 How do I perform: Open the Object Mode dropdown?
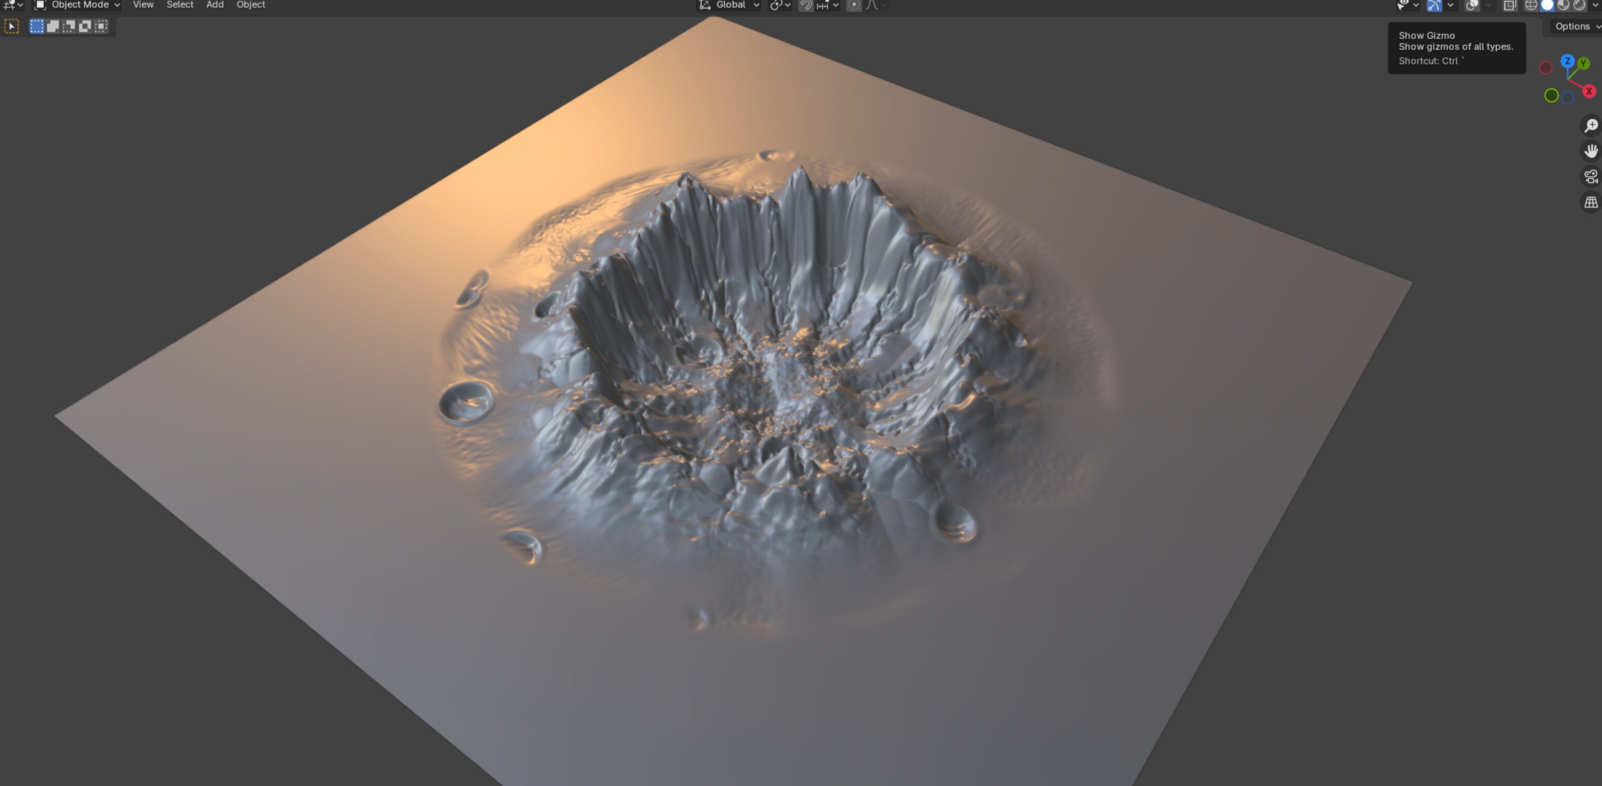click(77, 5)
